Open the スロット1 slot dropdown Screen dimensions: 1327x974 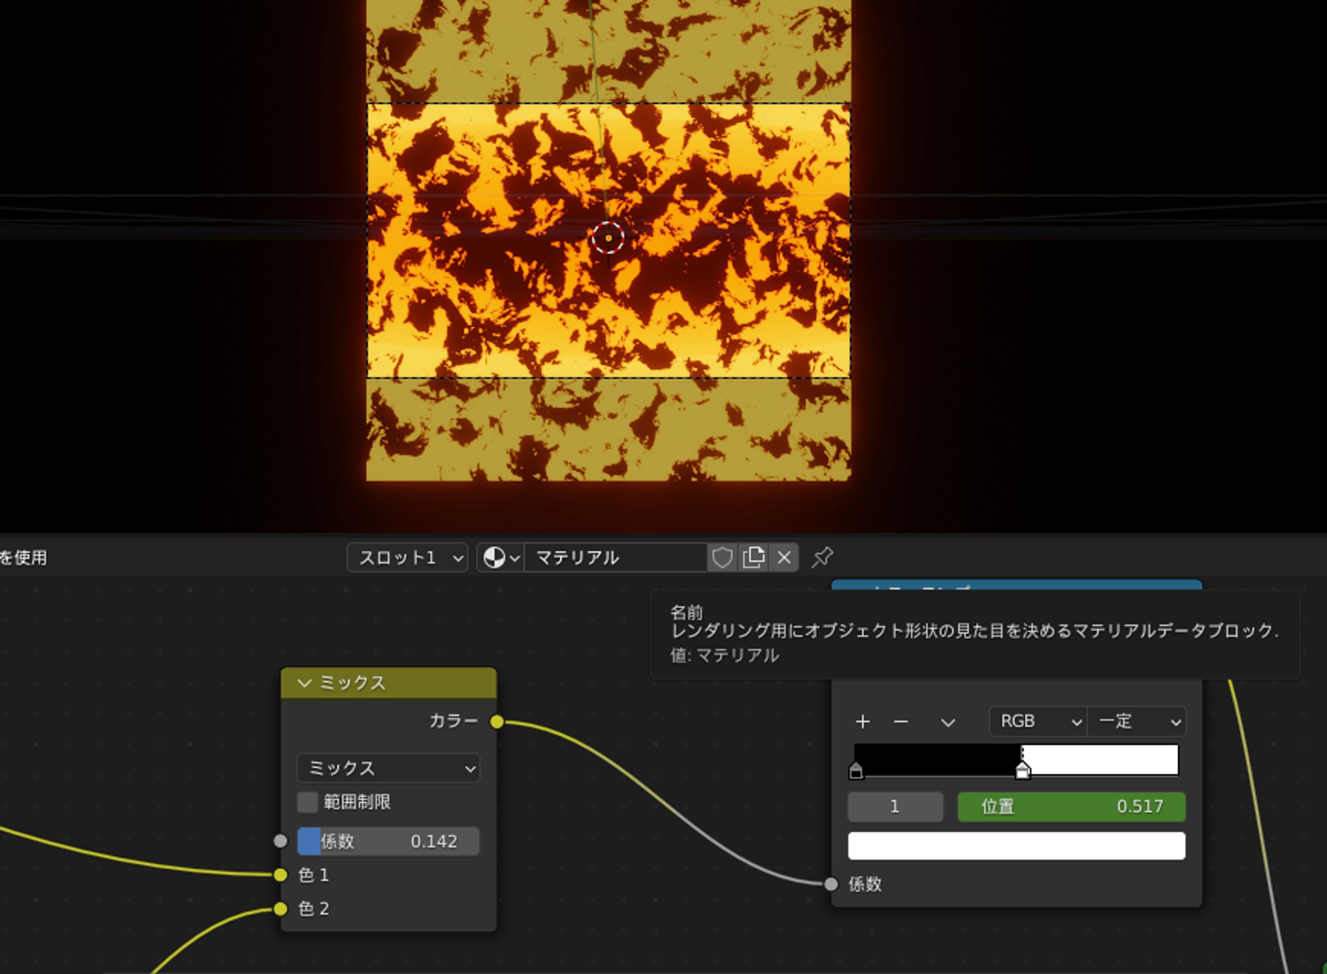(408, 558)
